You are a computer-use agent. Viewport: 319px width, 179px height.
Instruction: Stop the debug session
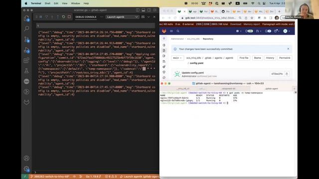pos(69,17)
